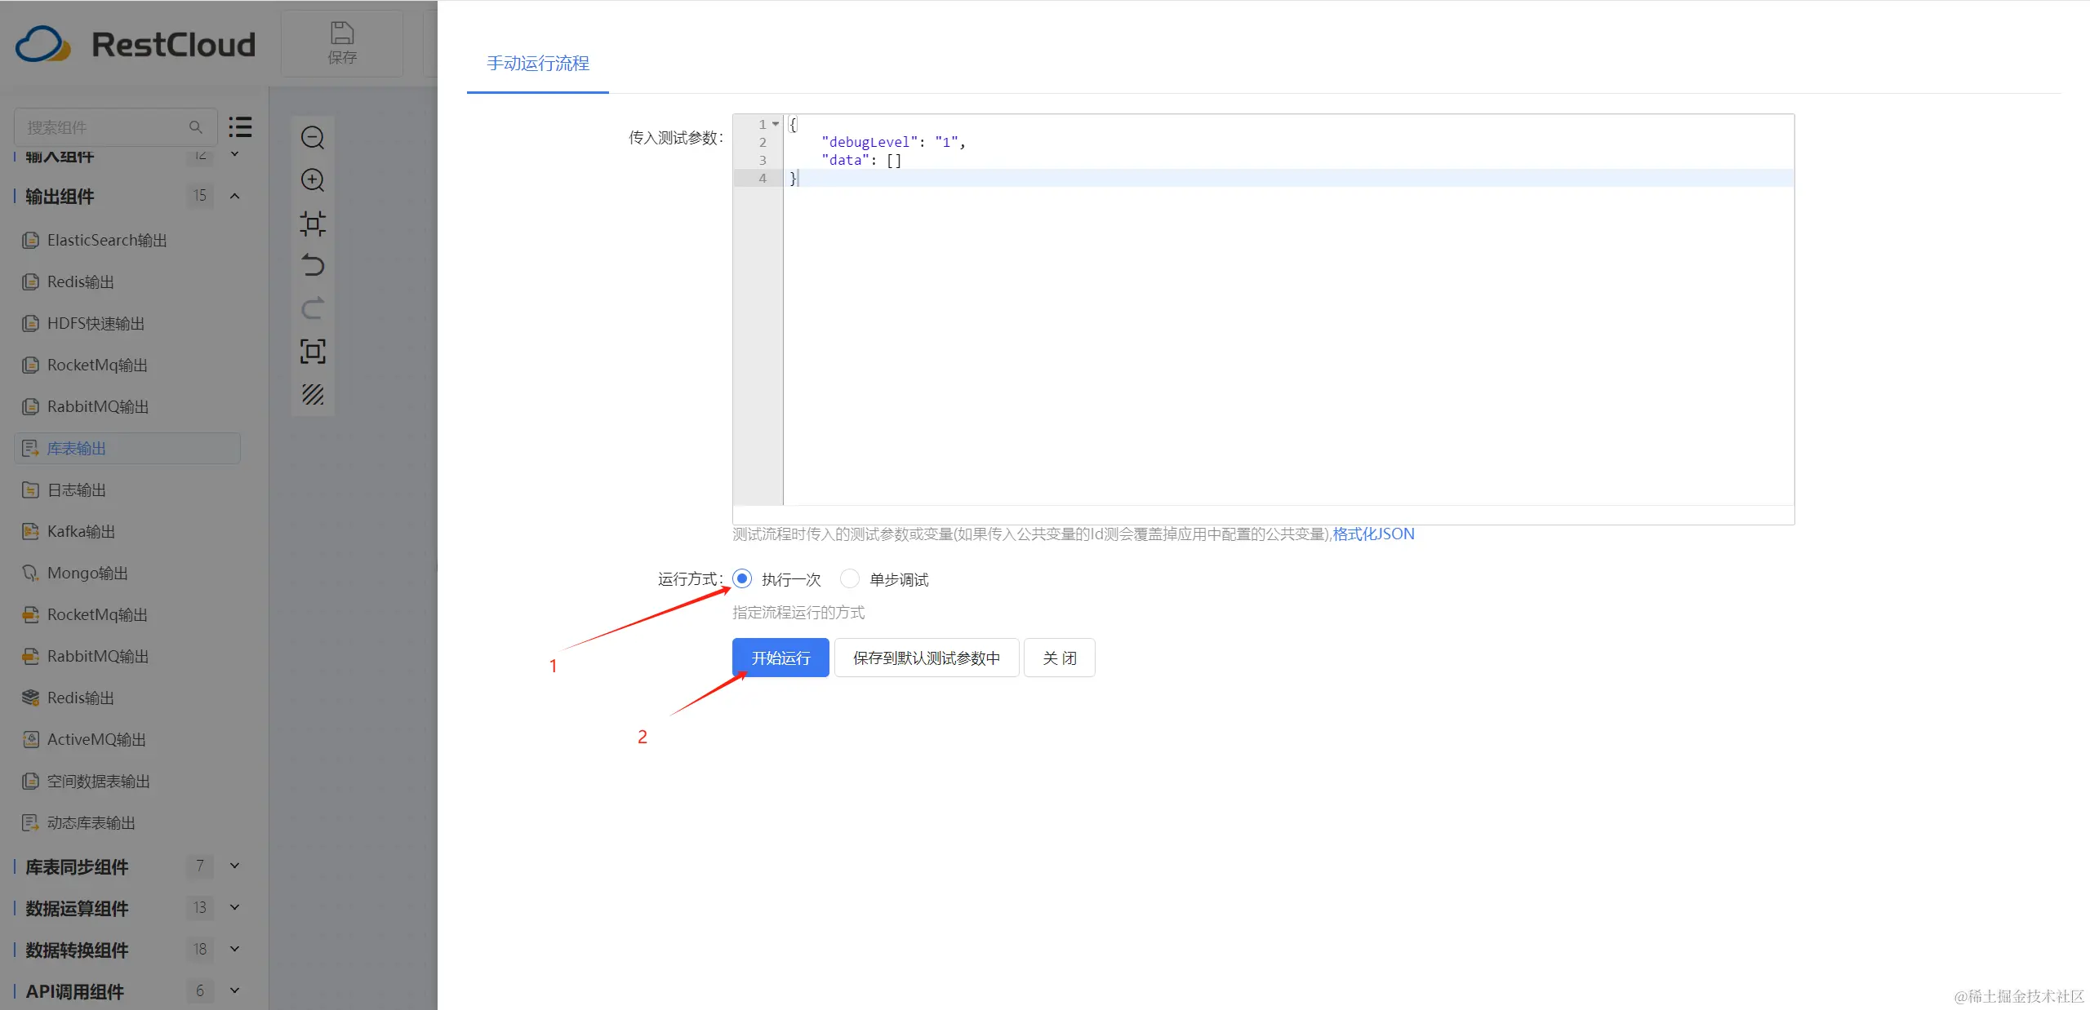Click the zoom in magnifier icon
The image size is (2090, 1010).
[x=313, y=180]
